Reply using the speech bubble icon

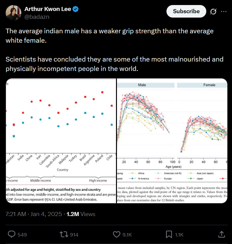click(x=12, y=234)
